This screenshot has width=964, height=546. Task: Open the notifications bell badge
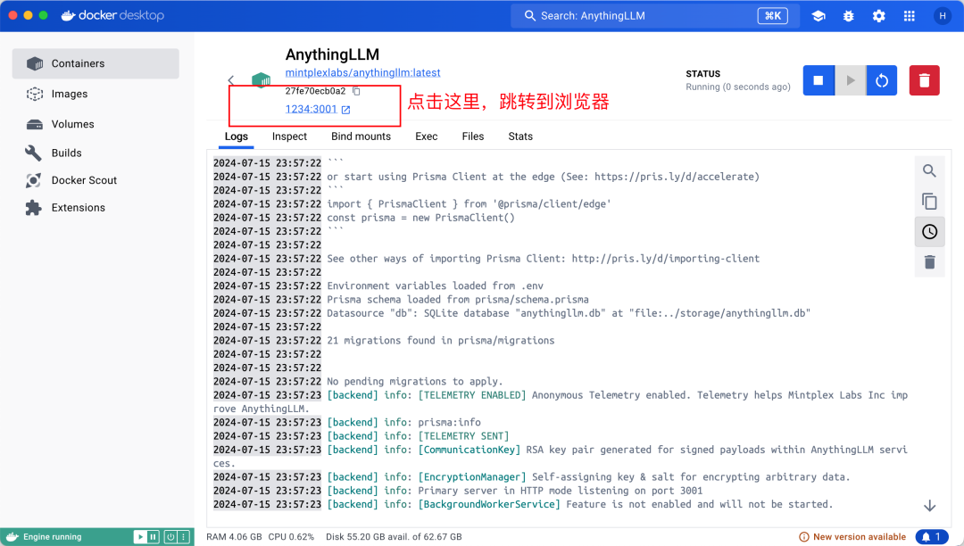[x=931, y=537]
